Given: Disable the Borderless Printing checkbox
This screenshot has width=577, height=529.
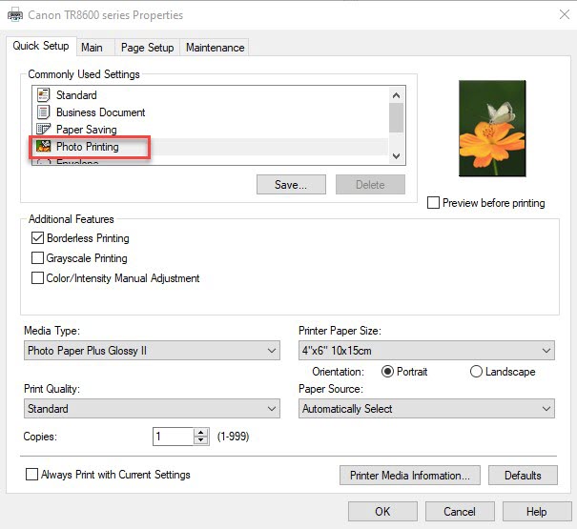Looking at the screenshot, I should 38,238.
